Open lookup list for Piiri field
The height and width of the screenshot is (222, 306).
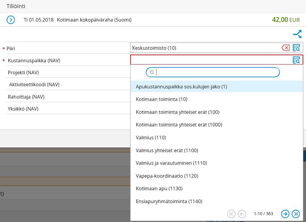[x=296, y=48]
